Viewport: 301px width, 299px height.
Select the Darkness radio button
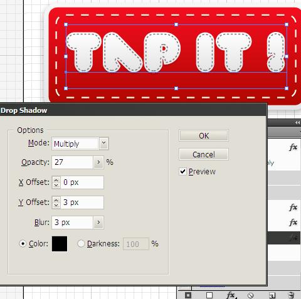(81, 244)
